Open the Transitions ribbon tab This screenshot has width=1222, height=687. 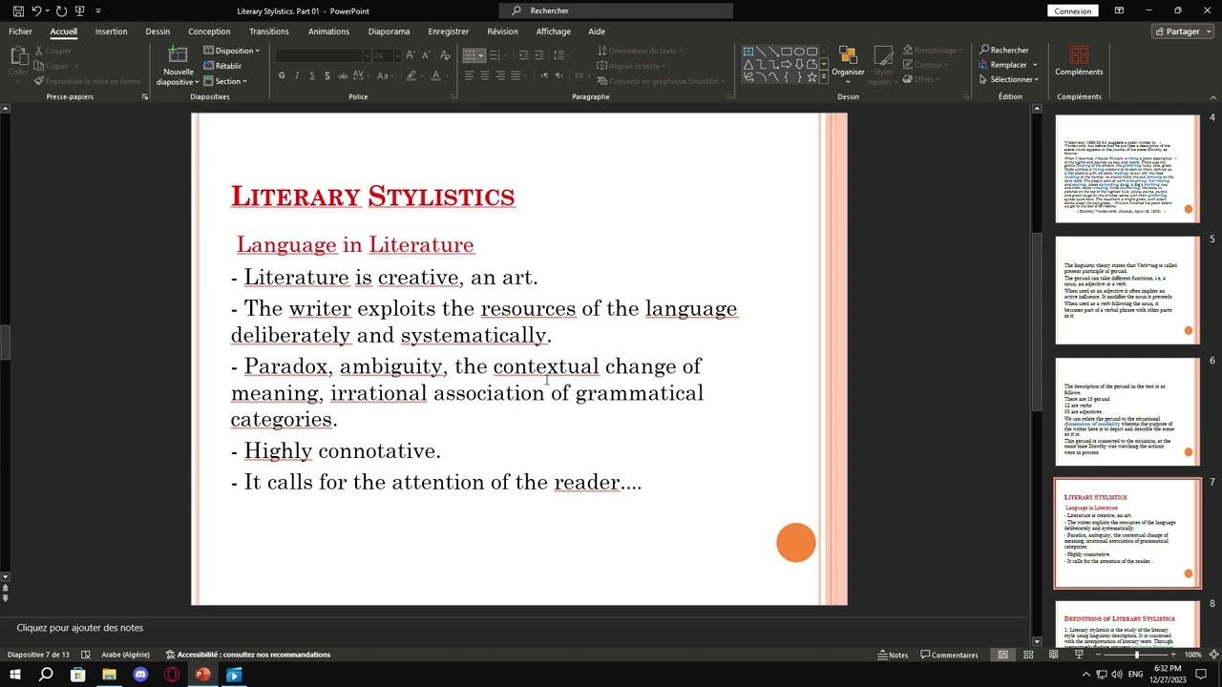[268, 31]
